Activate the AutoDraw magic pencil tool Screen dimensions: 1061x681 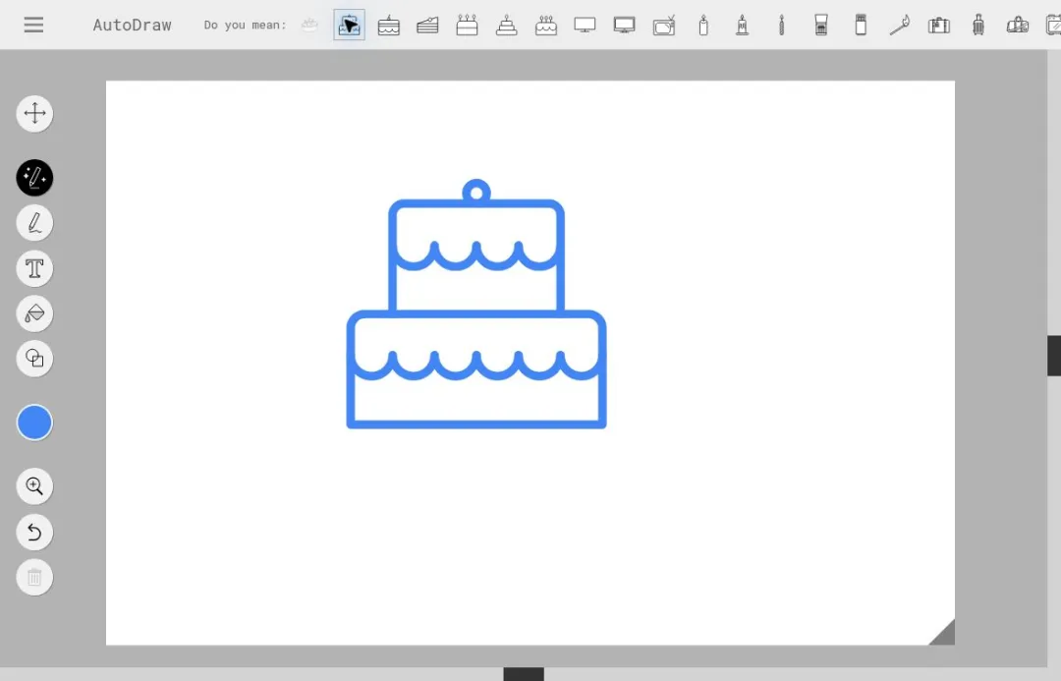pos(34,178)
